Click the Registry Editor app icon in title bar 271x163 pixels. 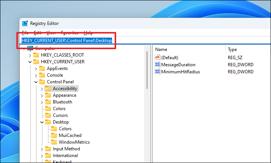tap(25, 23)
